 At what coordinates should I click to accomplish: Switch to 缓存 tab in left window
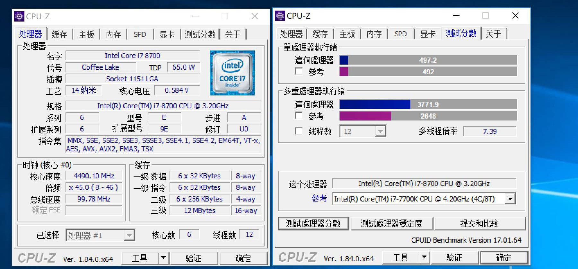pyautogui.click(x=59, y=34)
